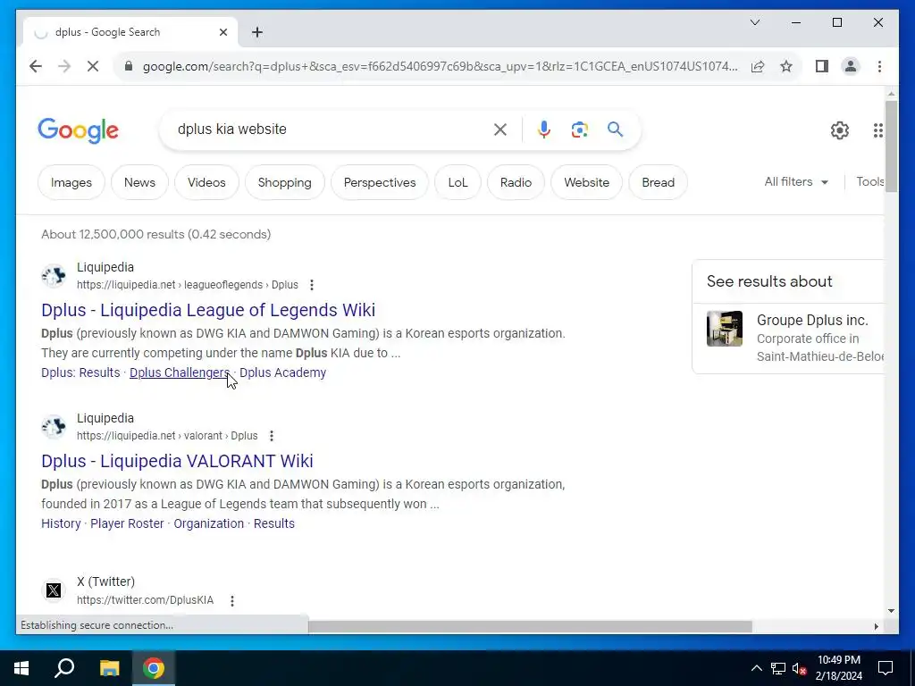915x686 pixels.
Task: Select the LoL filter chip
Action: (458, 182)
